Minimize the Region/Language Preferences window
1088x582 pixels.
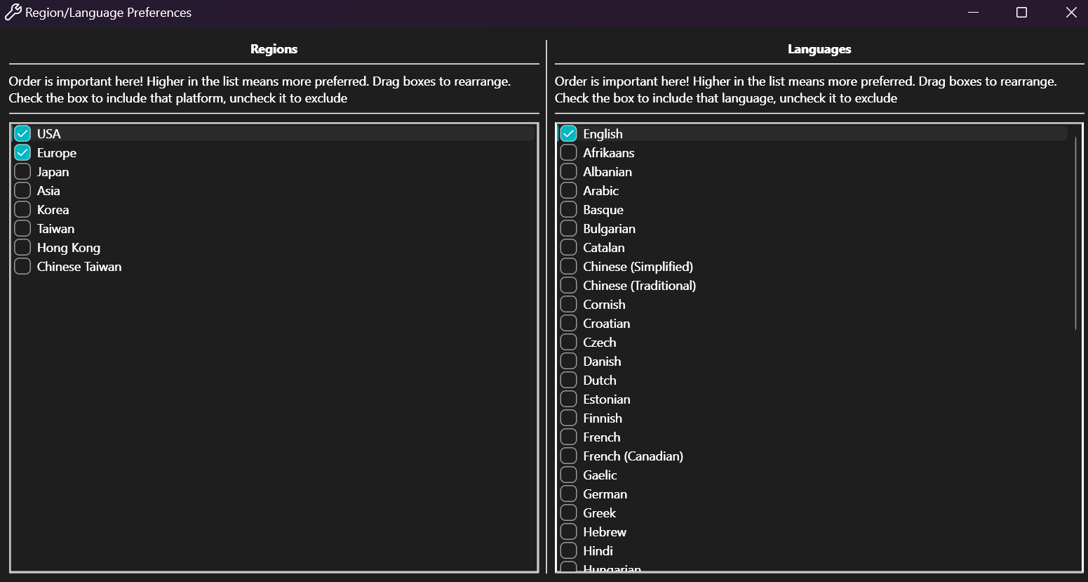click(973, 12)
